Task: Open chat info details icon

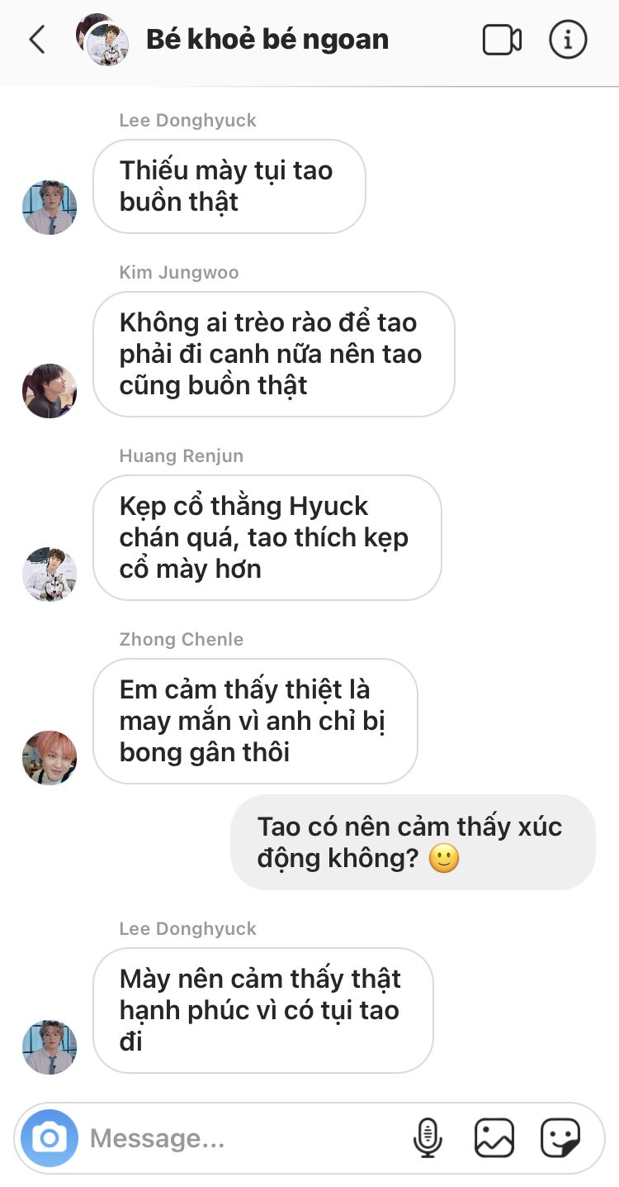Action: click(568, 40)
